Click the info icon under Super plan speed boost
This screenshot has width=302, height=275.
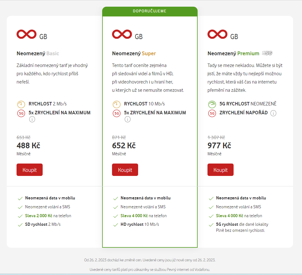tap(128, 119)
